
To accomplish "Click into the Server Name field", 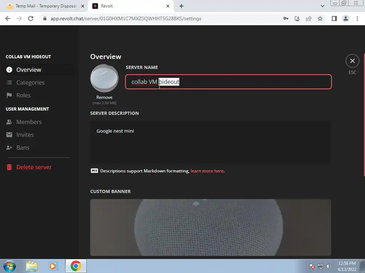I will point(228,82).
